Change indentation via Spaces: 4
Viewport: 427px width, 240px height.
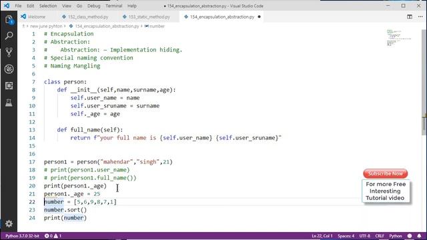346,236
